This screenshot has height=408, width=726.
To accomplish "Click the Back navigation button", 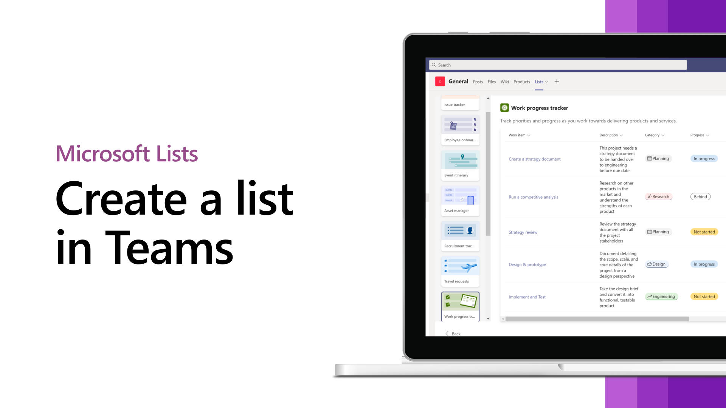I will [x=452, y=333].
